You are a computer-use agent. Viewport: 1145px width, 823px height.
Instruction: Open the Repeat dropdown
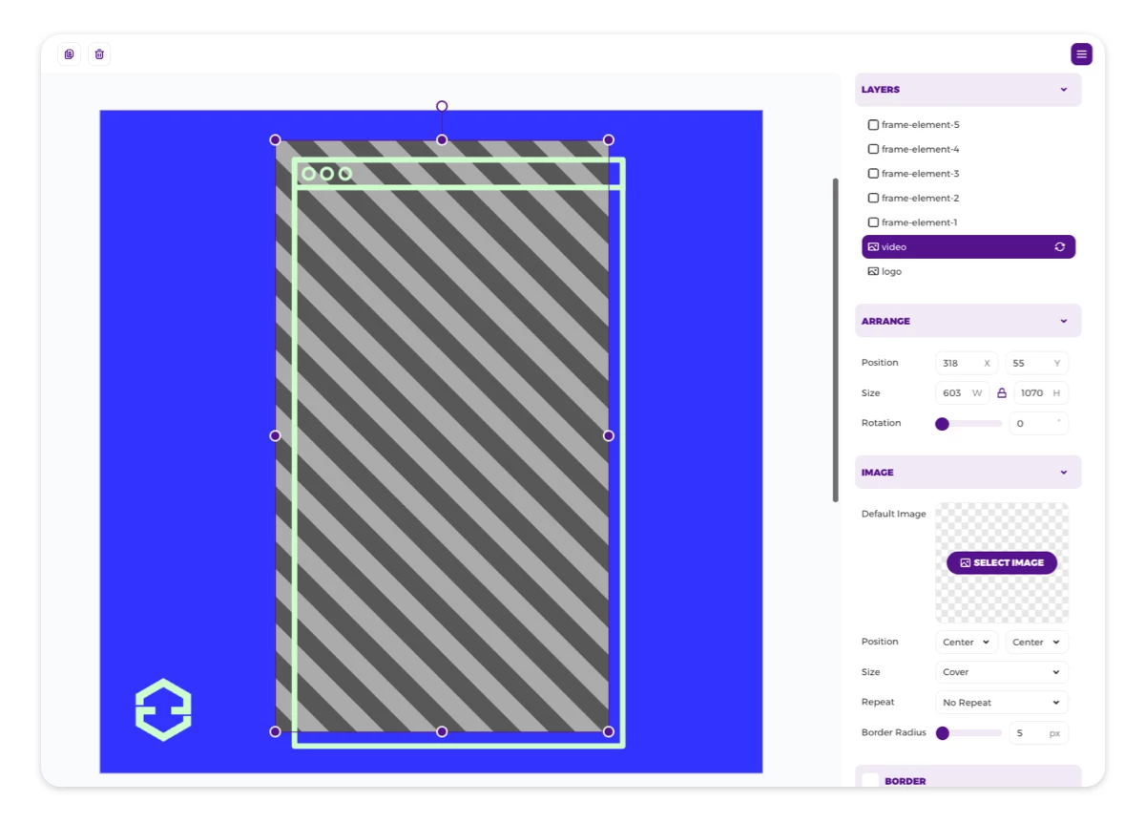(x=1002, y=703)
